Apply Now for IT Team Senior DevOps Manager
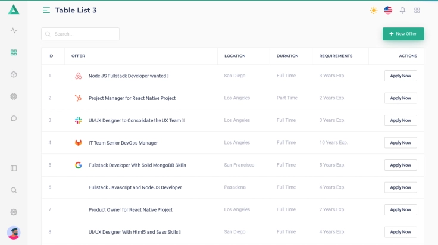This screenshot has width=438, height=245. (x=400, y=143)
